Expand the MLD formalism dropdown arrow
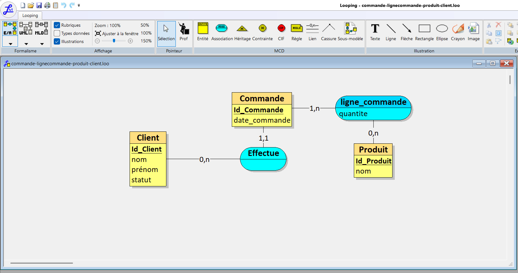This screenshot has width=518, height=273. tap(42, 44)
